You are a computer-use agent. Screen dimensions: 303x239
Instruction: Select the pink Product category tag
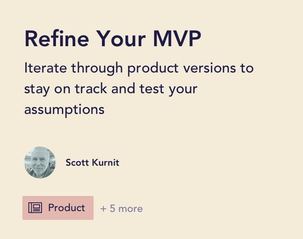tap(58, 208)
